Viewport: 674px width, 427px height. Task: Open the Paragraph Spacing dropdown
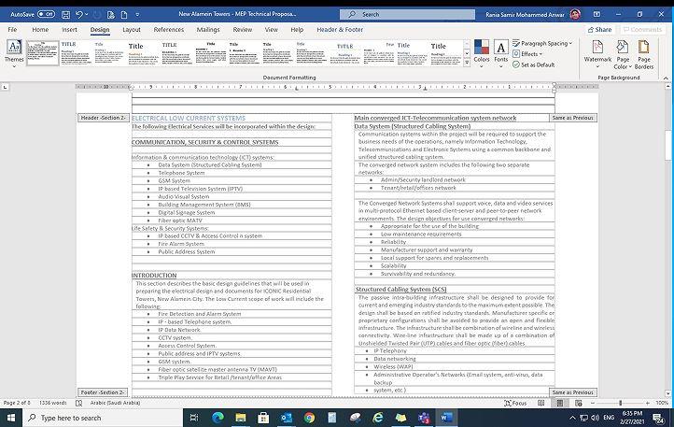(x=542, y=44)
